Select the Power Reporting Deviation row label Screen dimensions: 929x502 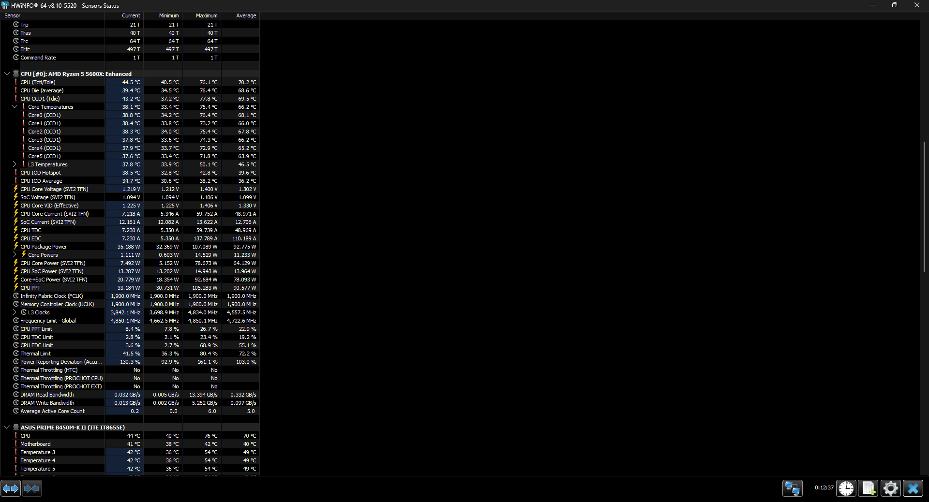pyautogui.click(x=61, y=362)
